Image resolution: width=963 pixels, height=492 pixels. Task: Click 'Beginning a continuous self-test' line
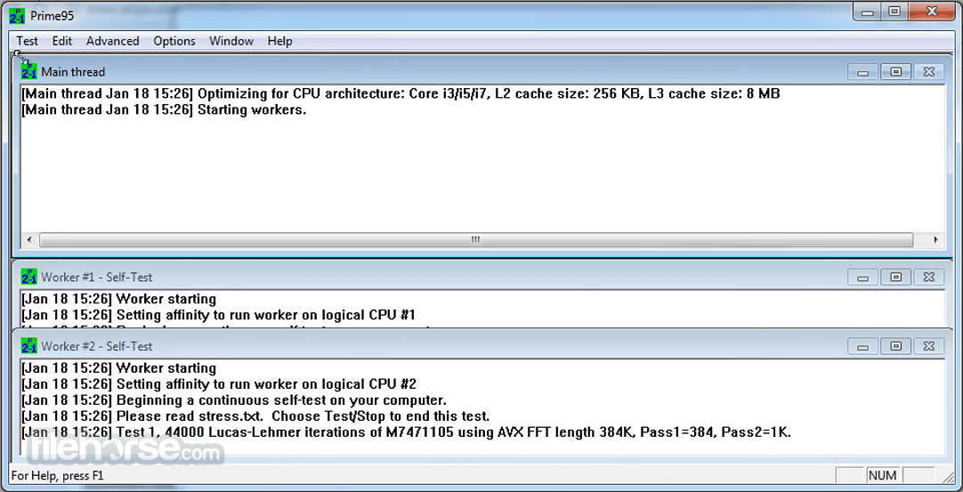233,400
